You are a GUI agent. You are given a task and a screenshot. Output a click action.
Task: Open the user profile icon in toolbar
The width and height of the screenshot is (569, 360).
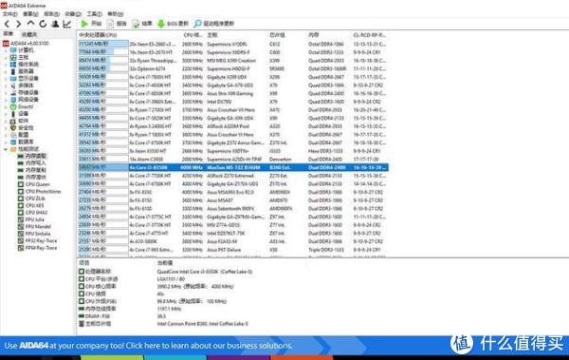55,24
